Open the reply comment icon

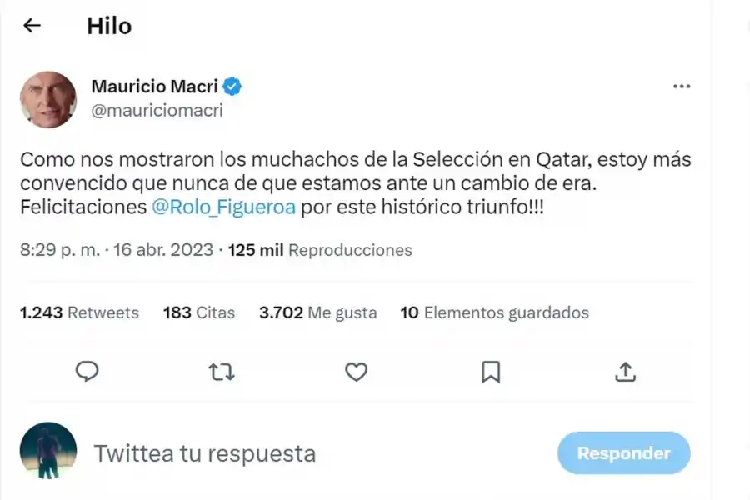[87, 372]
